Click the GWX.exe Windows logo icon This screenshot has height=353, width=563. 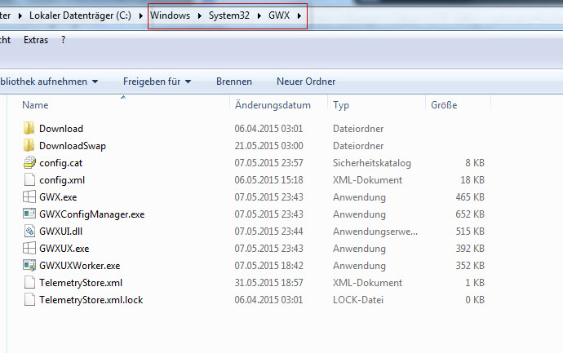point(29,196)
